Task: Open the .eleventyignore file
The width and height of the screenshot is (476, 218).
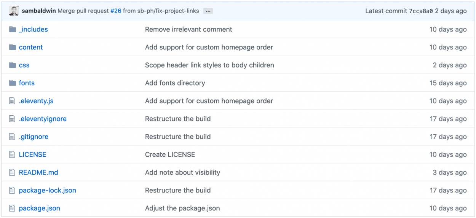Action: click(43, 119)
